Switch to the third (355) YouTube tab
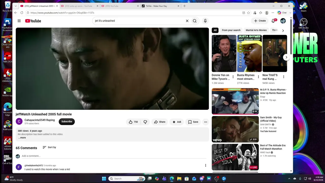 pyautogui.click(x=120, y=6)
